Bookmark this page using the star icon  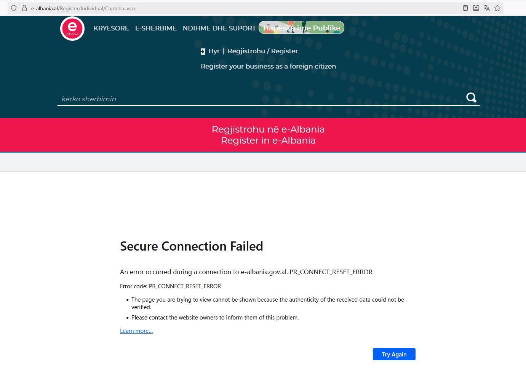coord(497,8)
